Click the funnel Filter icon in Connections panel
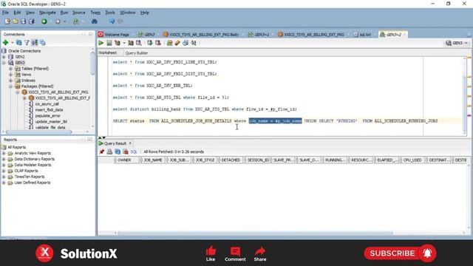The image size is (473, 266). coord(27,43)
